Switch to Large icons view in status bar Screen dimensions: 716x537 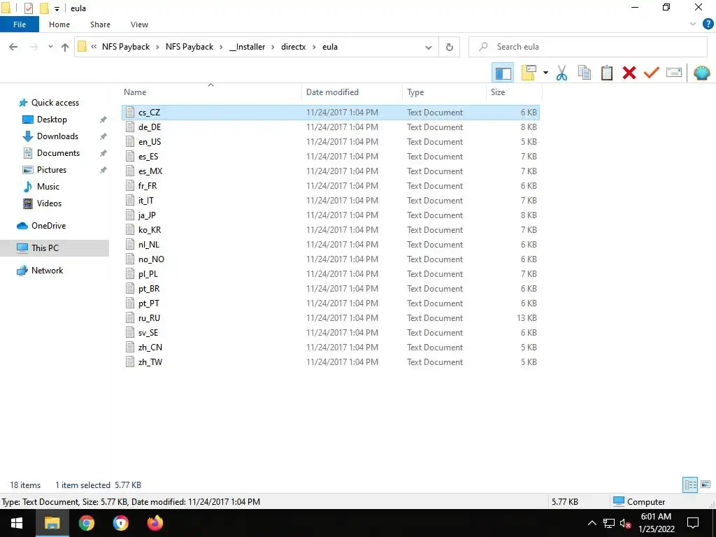706,485
